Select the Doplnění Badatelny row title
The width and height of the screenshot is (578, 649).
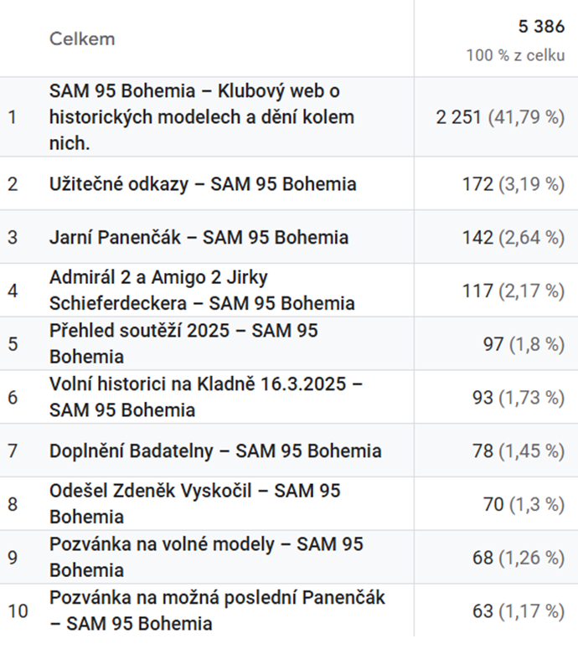coord(215,451)
